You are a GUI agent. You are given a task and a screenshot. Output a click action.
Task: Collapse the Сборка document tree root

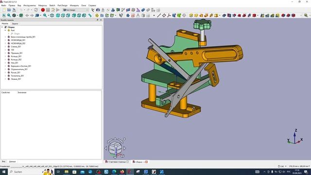click(x=2, y=27)
